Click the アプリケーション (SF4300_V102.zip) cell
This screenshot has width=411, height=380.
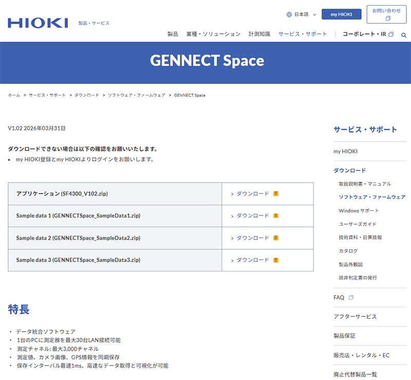[x=115, y=194]
